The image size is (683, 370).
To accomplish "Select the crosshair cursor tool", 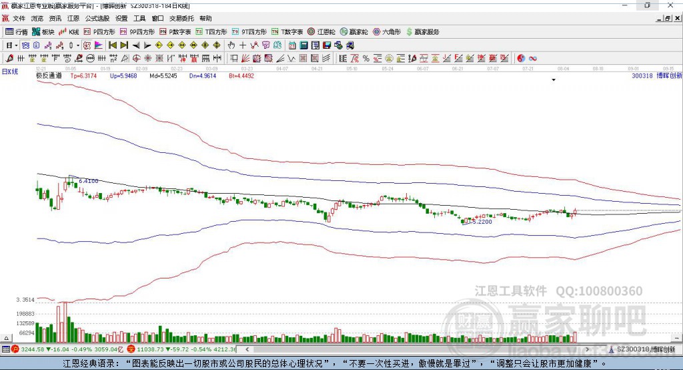I will tap(243, 45).
